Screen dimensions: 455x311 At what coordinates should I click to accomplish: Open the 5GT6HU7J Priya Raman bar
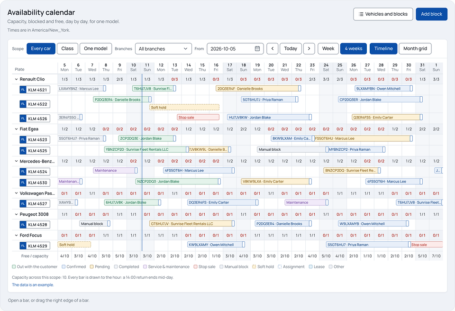pos(270,100)
